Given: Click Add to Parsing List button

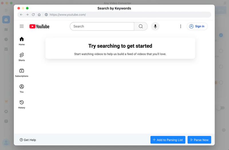Looking at the screenshot, I should coord(168,140).
